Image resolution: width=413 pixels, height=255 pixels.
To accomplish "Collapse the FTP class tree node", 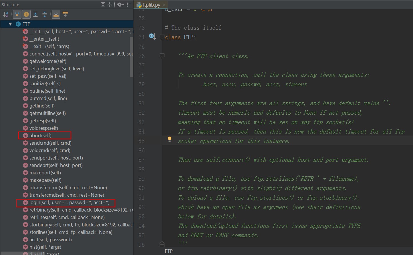I will tap(10, 24).
